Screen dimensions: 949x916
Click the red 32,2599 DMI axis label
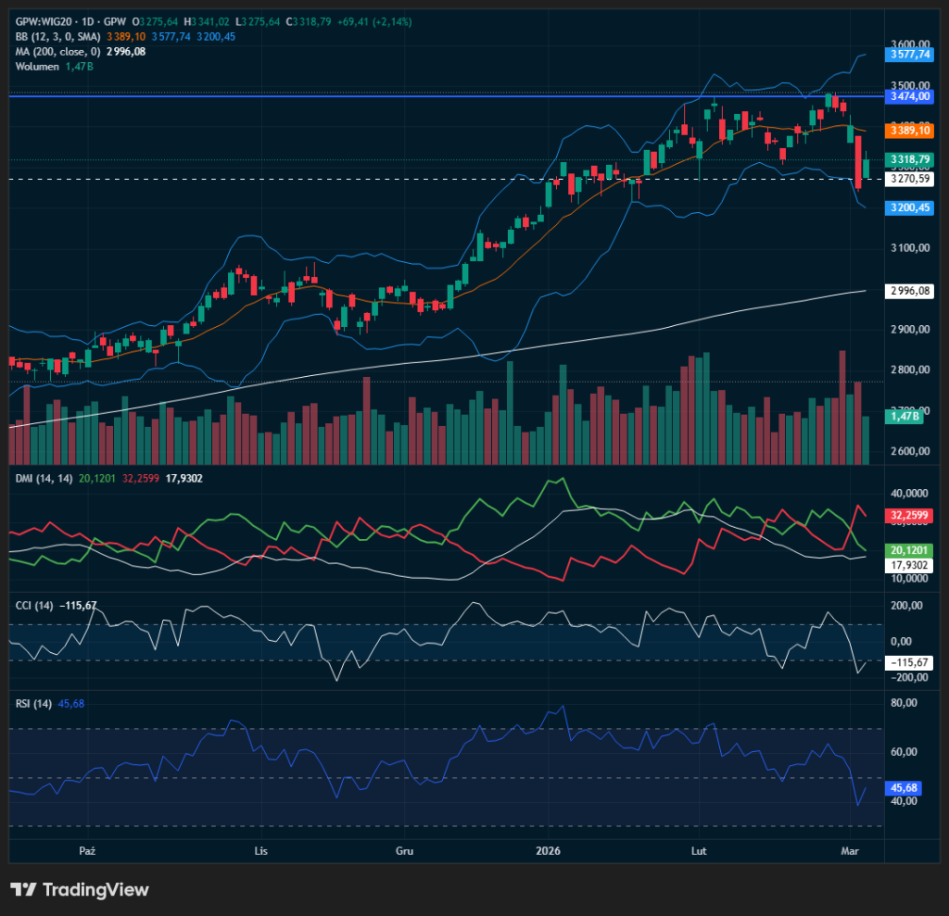tap(909, 515)
